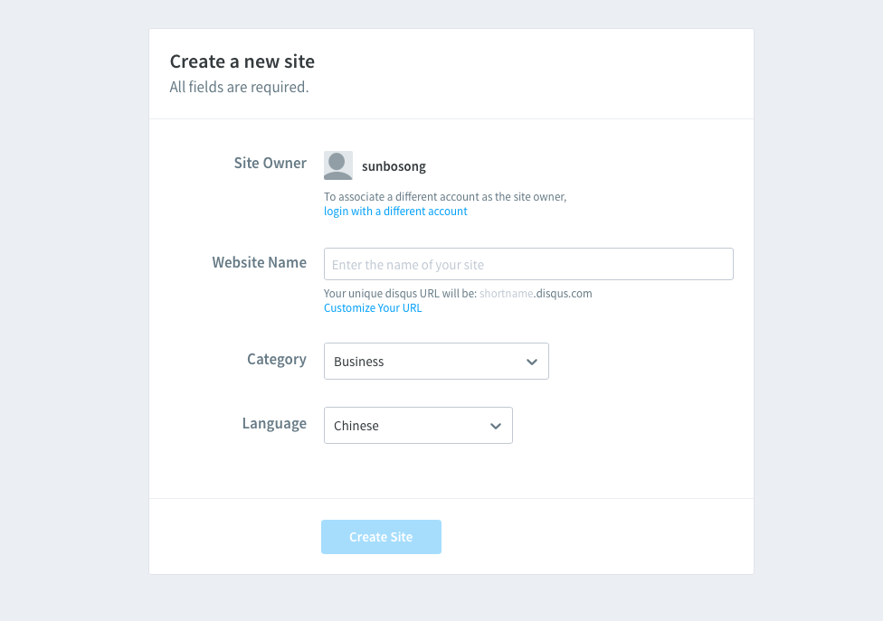The height and width of the screenshot is (621, 883).
Task: Click the Create Site button
Action: (x=381, y=537)
